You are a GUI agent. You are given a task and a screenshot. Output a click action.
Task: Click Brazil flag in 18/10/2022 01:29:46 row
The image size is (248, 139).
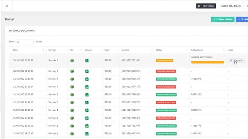(72, 71)
